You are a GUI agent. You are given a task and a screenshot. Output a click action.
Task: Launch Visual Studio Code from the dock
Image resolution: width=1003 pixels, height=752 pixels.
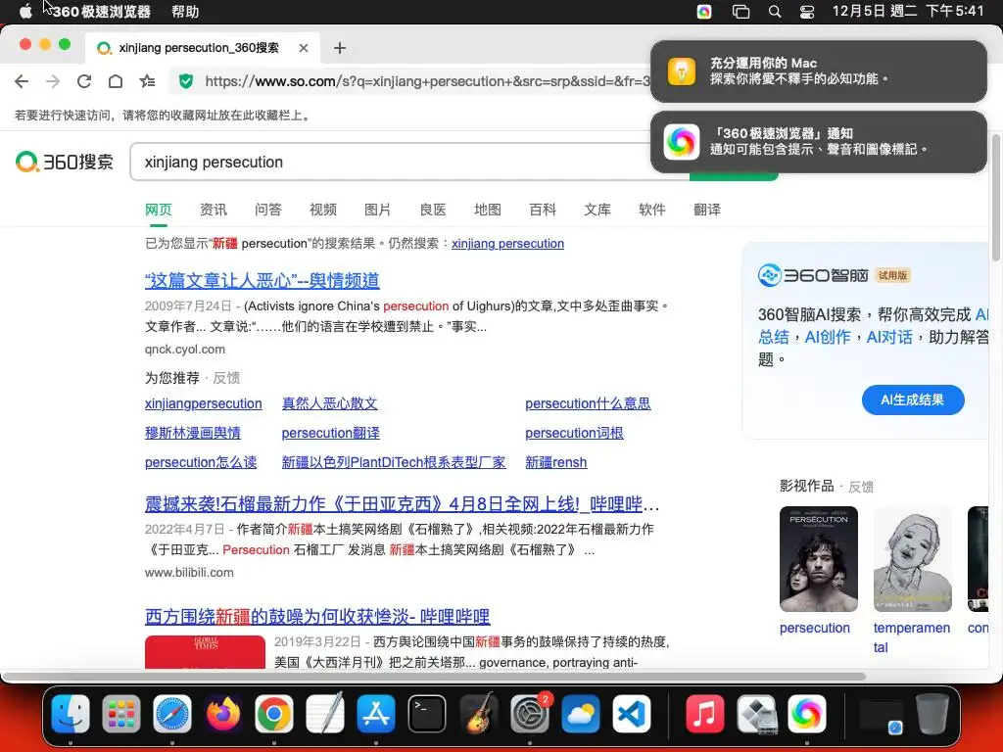632,714
